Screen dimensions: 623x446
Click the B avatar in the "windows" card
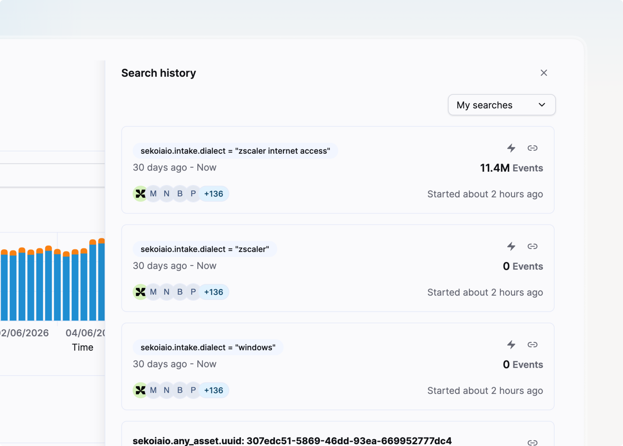tap(180, 390)
